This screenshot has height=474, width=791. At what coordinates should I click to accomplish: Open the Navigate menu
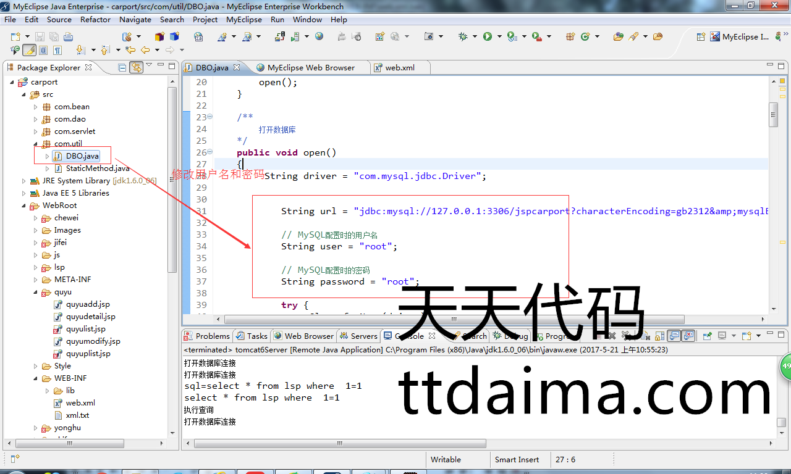[x=135, y=19]
